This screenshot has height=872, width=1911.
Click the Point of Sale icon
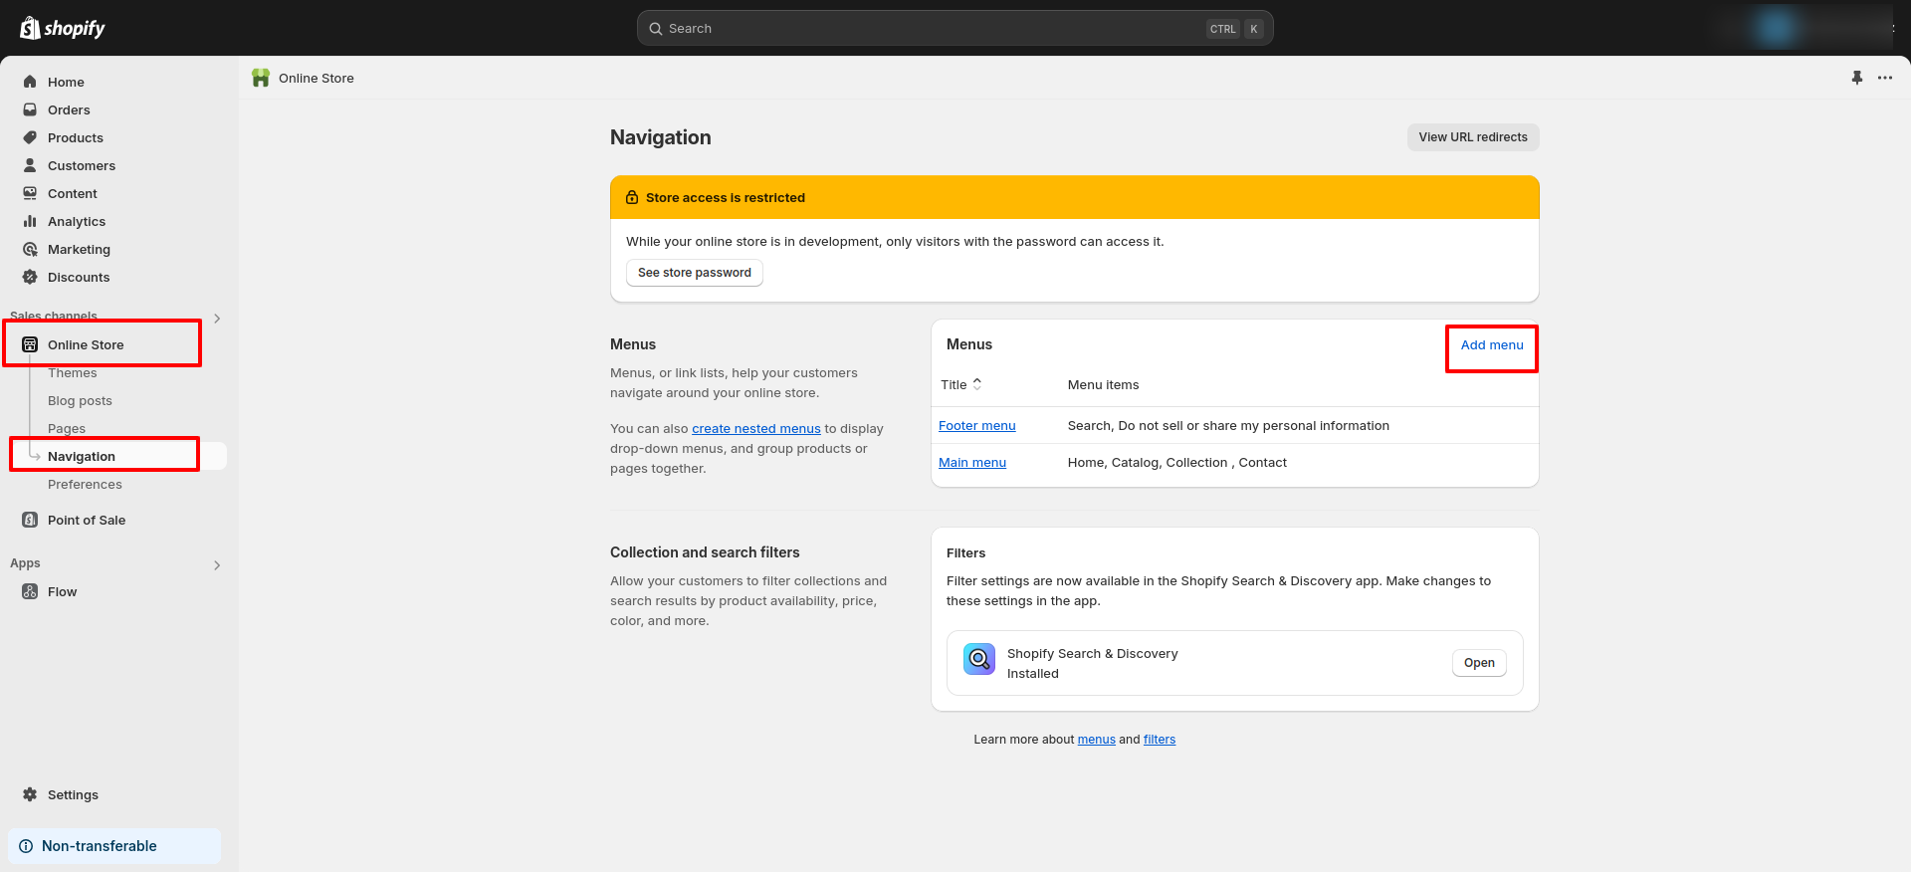(30, 520)
